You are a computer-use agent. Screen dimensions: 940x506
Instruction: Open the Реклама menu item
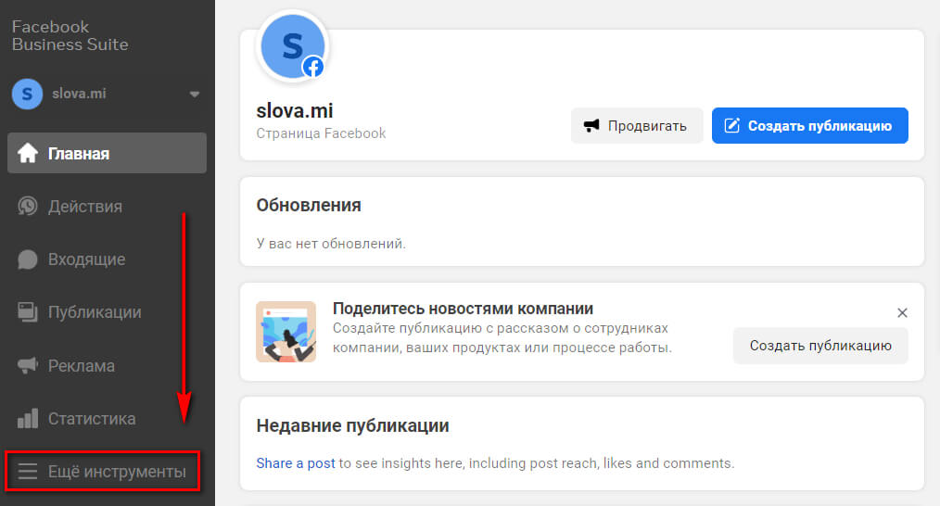tap(107, 365)
